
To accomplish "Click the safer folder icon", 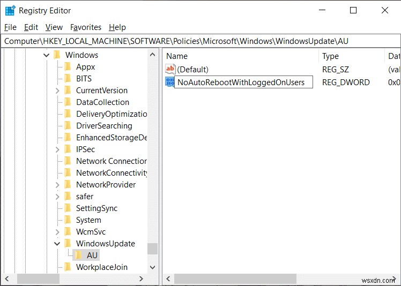I will coord(68,196).
